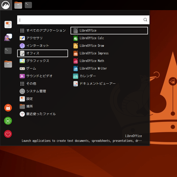The image size is (177, 177).
Task: Select アクセサリ category
Action: tap(42, 38)
